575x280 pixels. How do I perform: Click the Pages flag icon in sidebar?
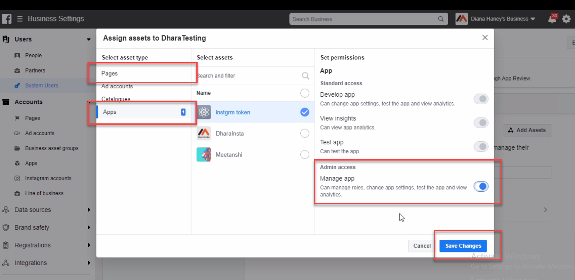17,118
